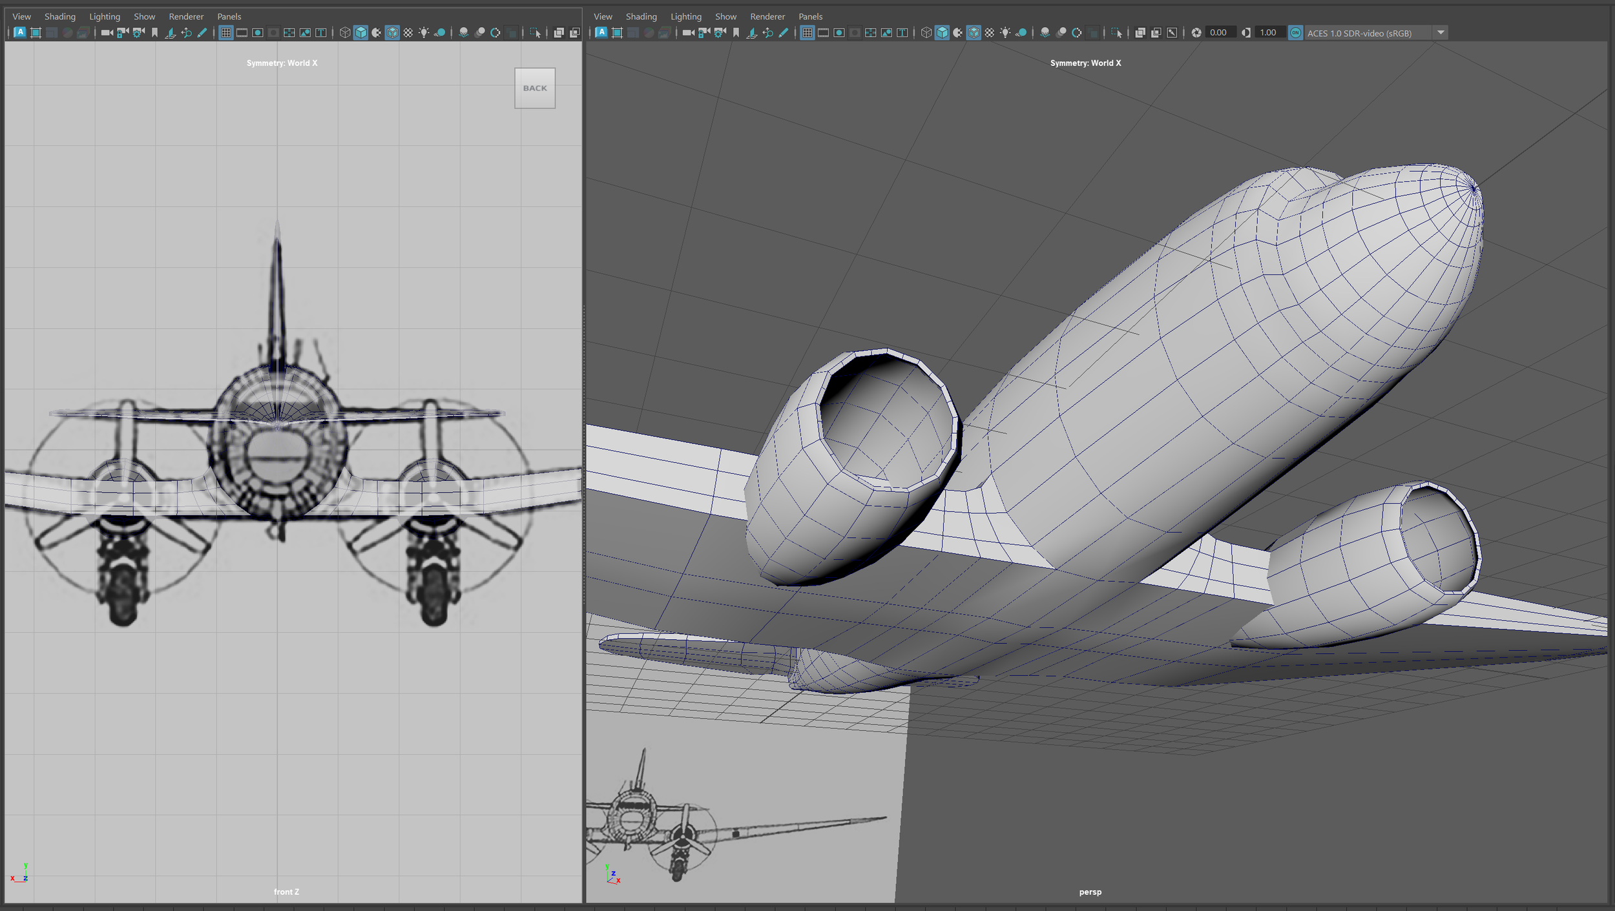Screen dimensions: 1615x911
Task: Toggle film gate in persp viewport toolbar
Action: tap(823, 33)
